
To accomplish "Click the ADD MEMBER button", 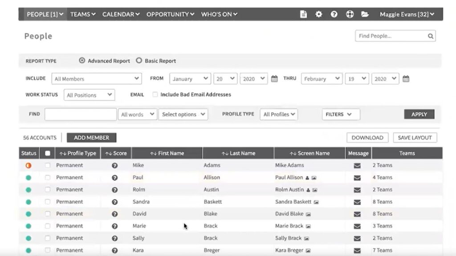I will pyautogui.click(x=91, y=138).
